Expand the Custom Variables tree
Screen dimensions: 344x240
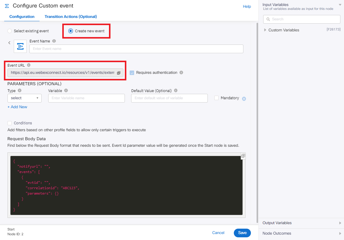tap(265, 30)
